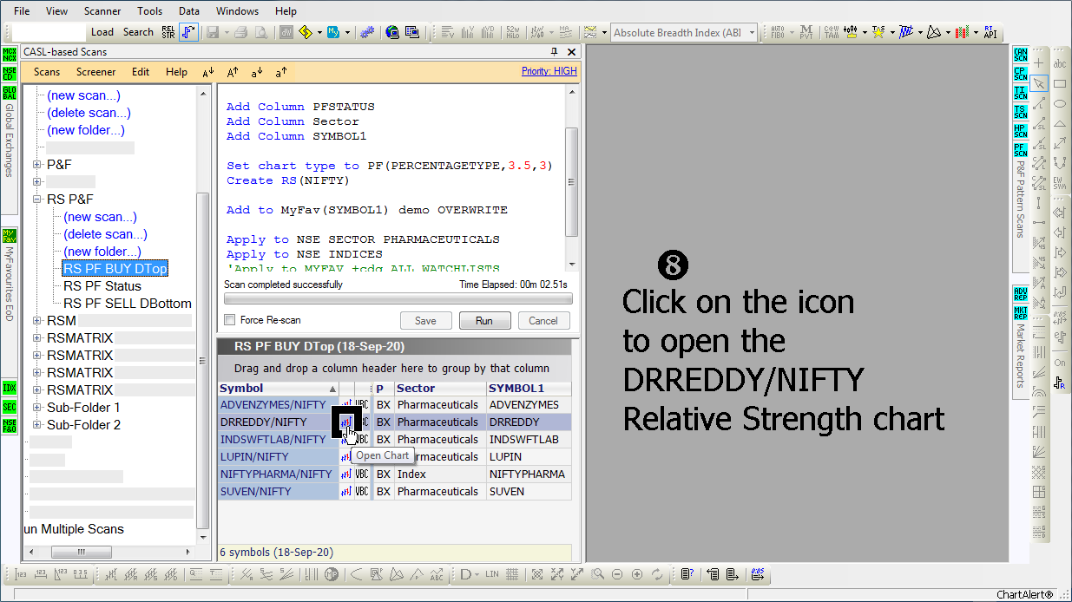1072x602 pixels.
Task: Open Absolute Breadth Index dropdown
Action: point(752,33)
